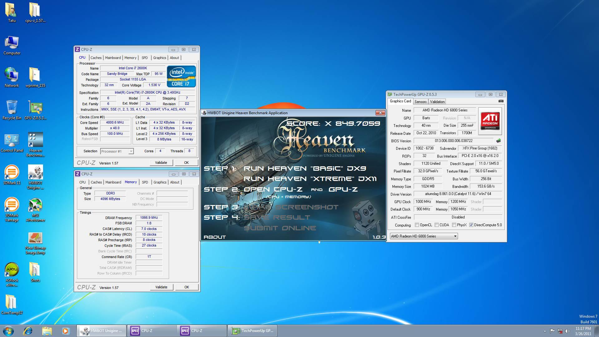Launch Heaven Benchmark desktop shortcut

pyautogui.click(x=35, y=144)
